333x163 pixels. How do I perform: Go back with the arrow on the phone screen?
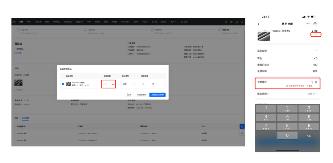tap(258, 24)
